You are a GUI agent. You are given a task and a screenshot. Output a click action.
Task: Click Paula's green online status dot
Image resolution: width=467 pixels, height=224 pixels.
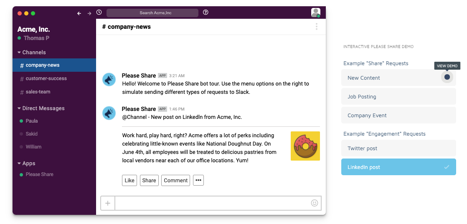tap(21, 121)
